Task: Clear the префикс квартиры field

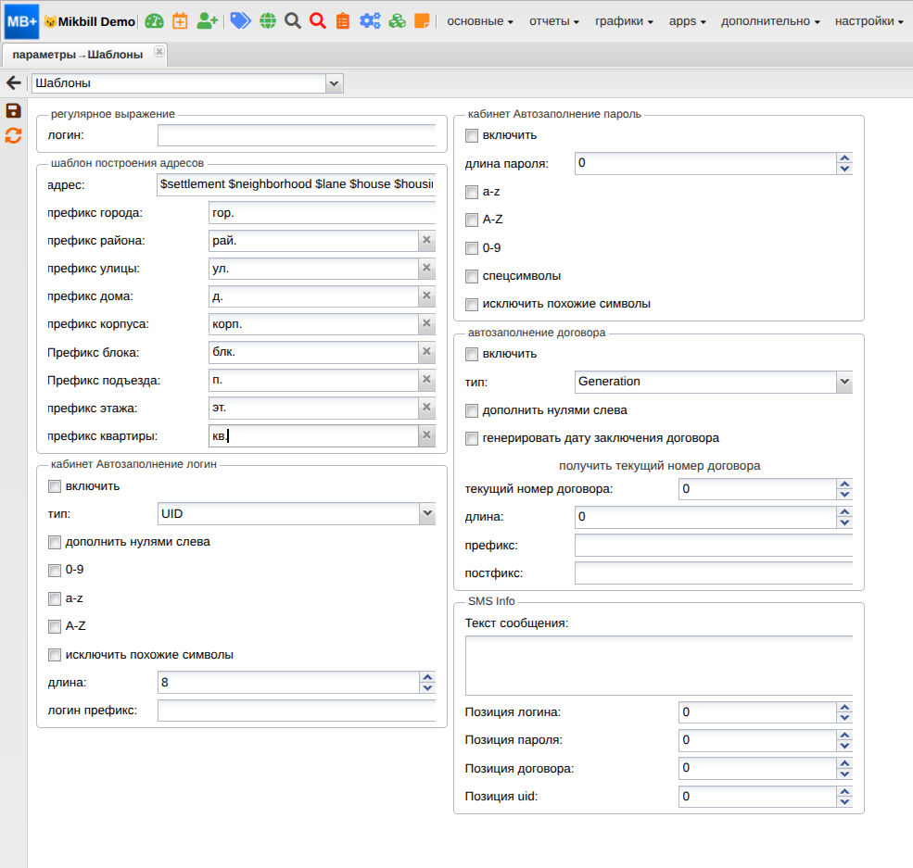Action: 426,434
